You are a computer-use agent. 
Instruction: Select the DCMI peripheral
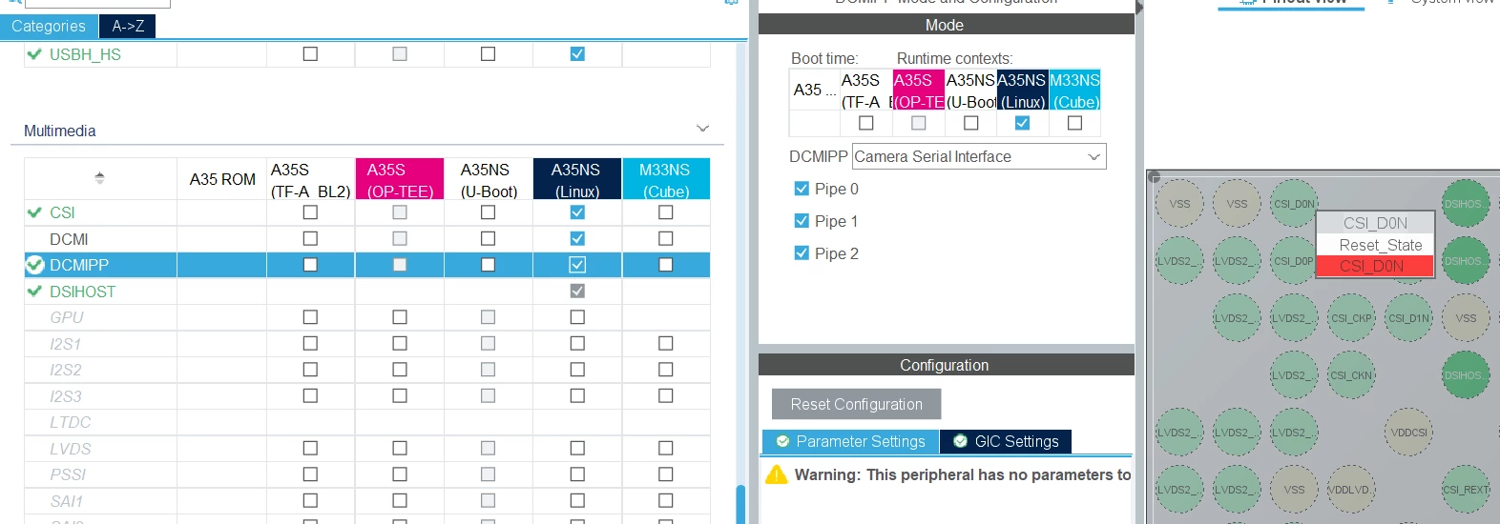click(69, 239)
